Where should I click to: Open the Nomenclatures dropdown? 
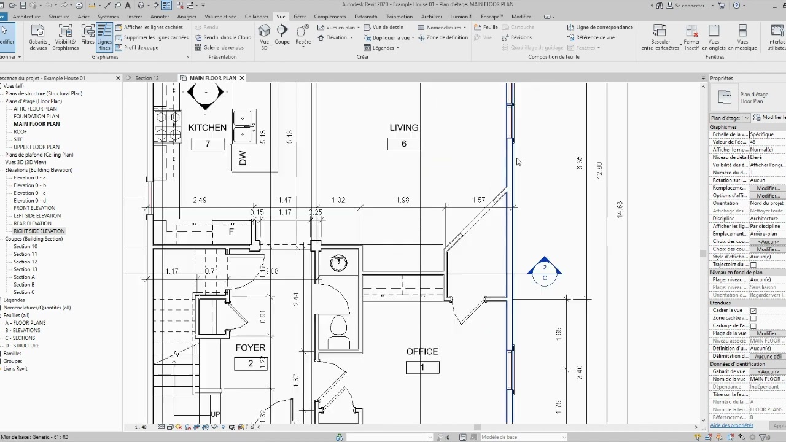(x=442, y=28)
